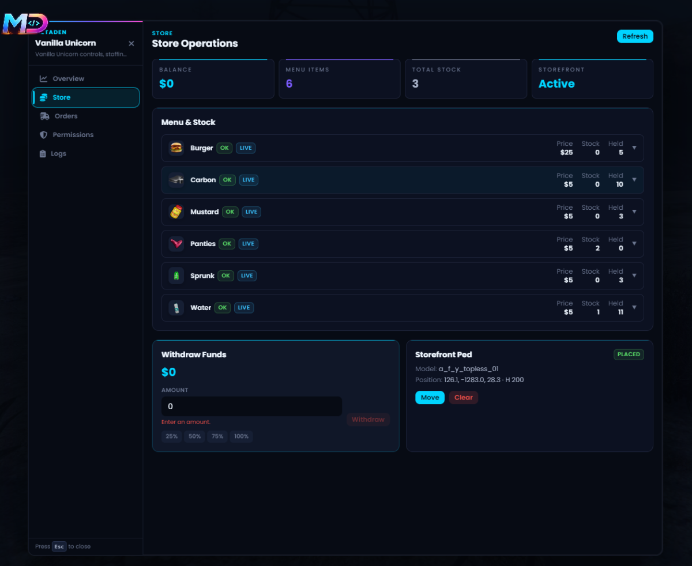Select the 50% withdraw preset

(x=194, y=436)
